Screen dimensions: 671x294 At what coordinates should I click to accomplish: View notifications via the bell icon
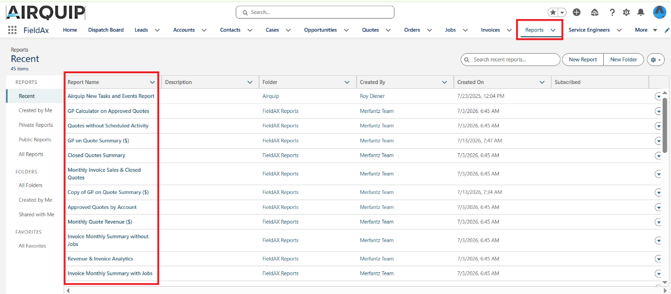pyautogui.click(x=641, y=12)
